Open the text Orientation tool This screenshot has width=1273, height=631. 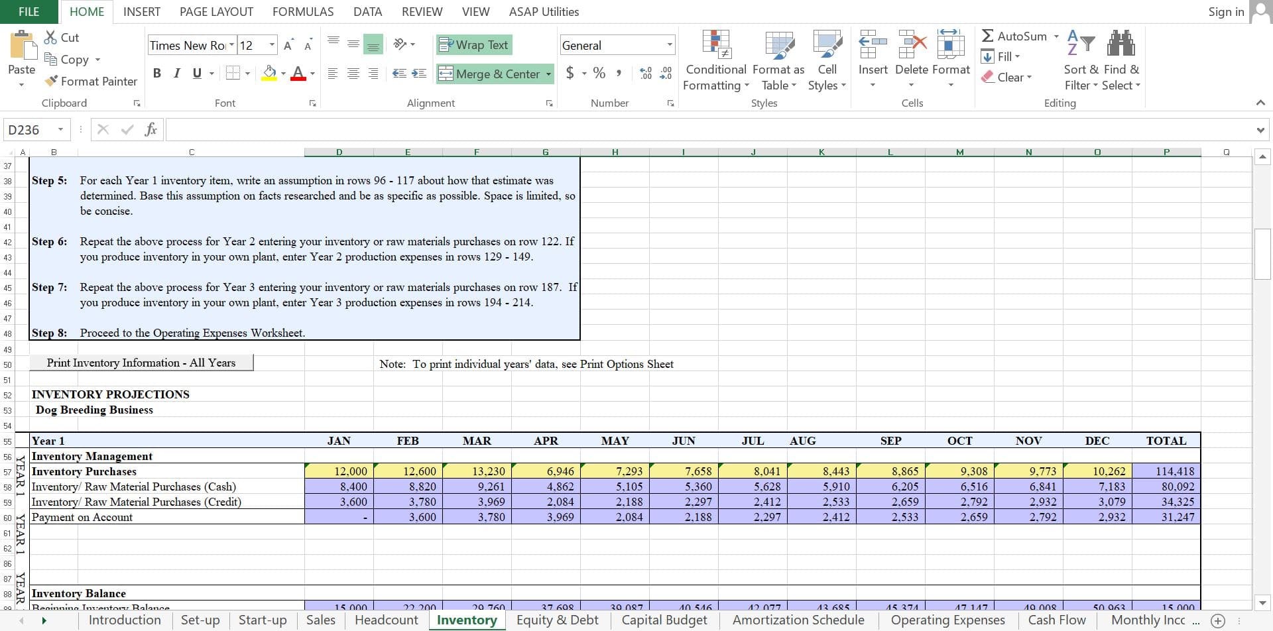tap(400, 44)
